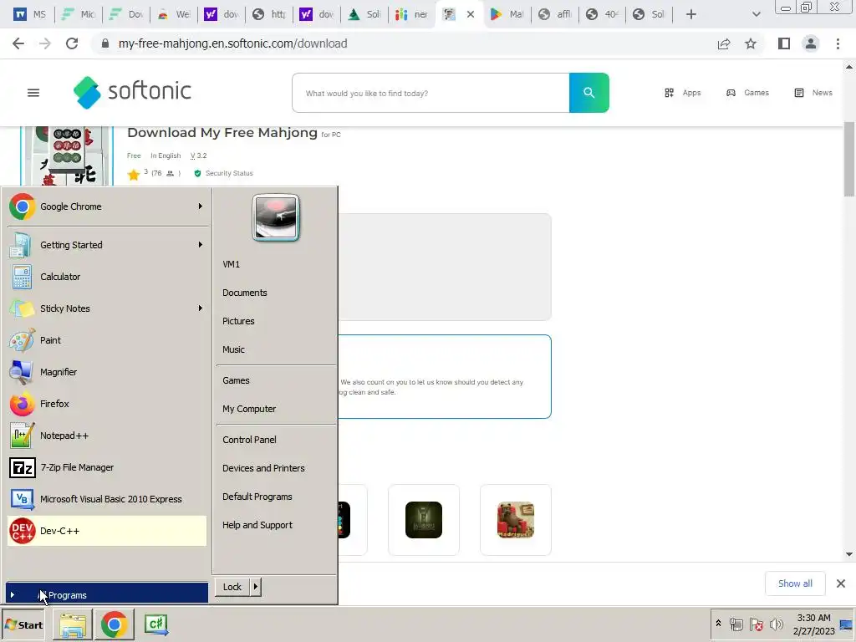
Task: Open Lock options arrow menu
Action: click(x=256, y=587)
